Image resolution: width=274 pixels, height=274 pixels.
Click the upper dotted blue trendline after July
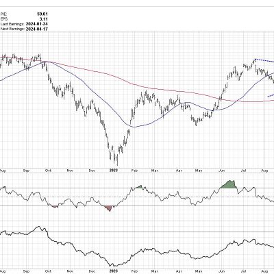coord(264,60)
